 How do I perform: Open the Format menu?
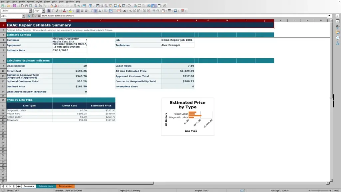coord(30,2)
